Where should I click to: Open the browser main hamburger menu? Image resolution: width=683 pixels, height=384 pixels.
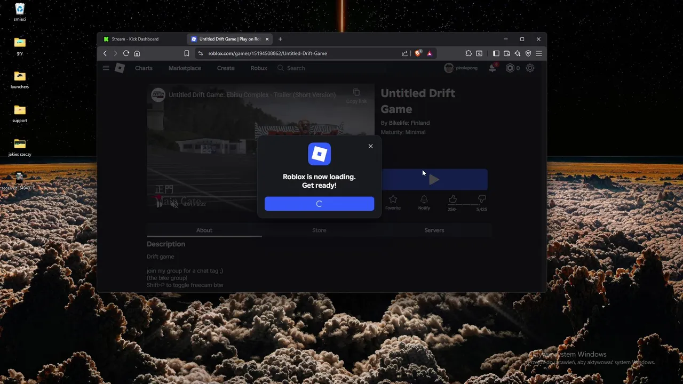[x=539, y=53]
